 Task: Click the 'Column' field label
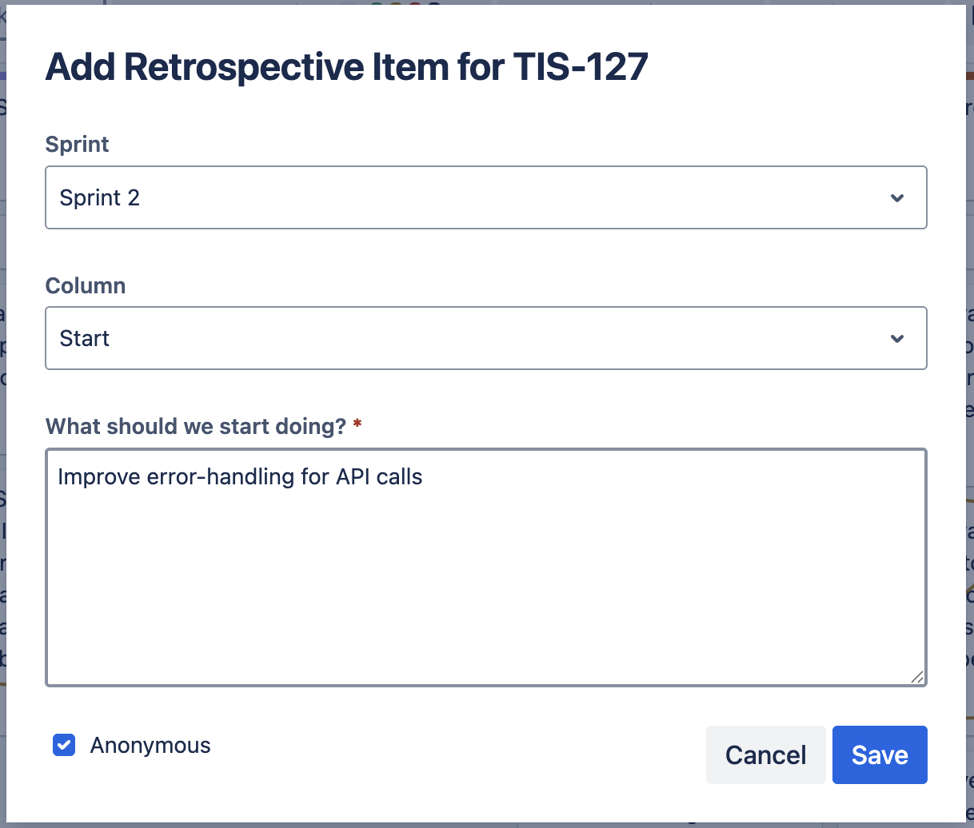click(x=86, y=286)
